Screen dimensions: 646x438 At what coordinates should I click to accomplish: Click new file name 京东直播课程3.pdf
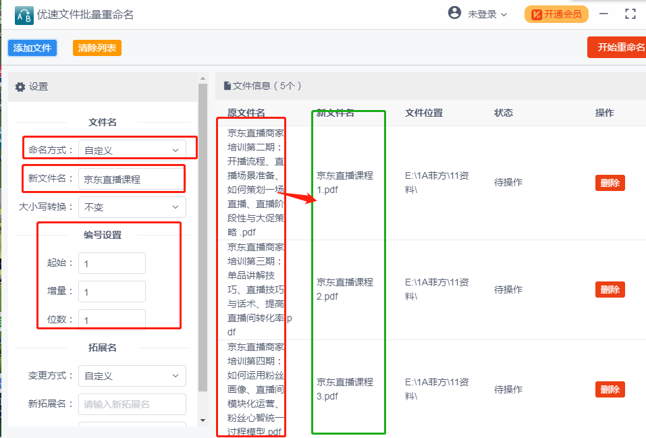click(345, 389)
